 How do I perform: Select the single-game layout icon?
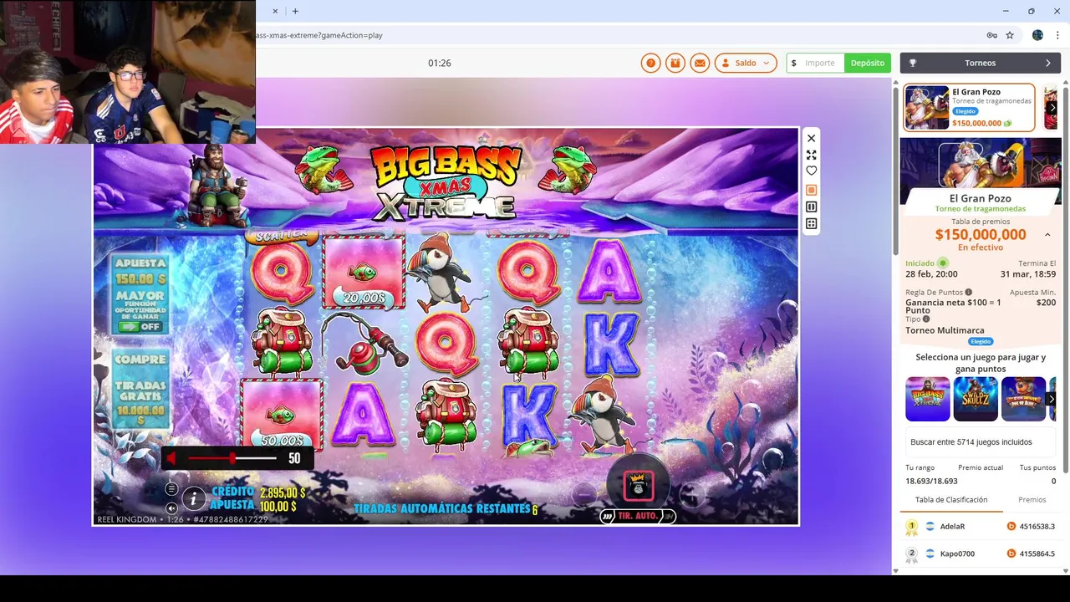pos(811,190)
